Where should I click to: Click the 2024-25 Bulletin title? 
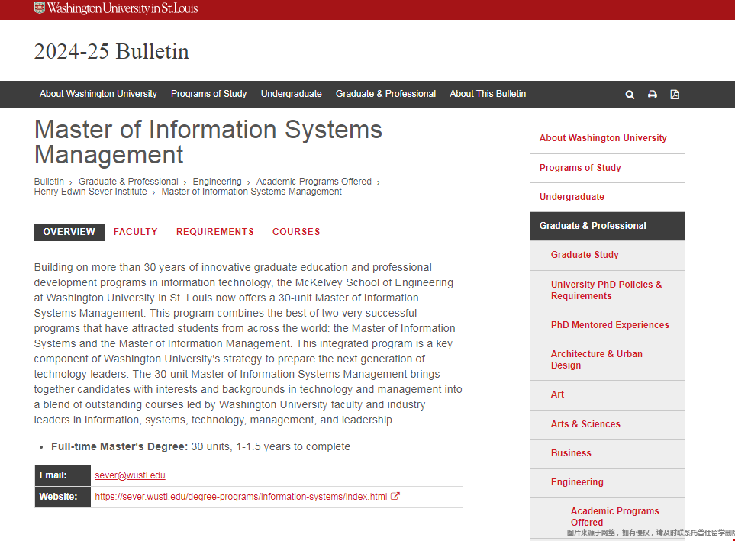(111, 52)
